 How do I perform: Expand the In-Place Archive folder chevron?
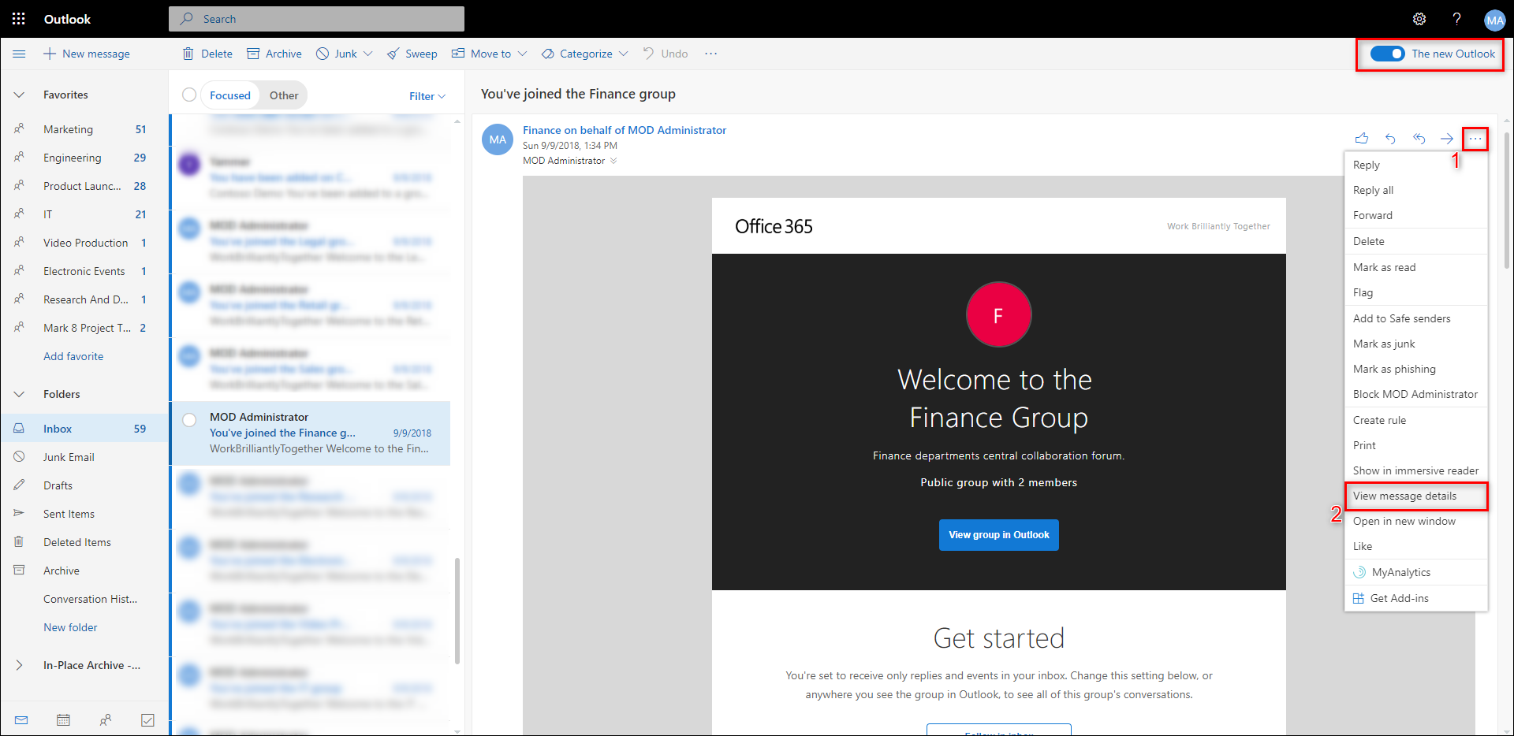tap(19, 665)
